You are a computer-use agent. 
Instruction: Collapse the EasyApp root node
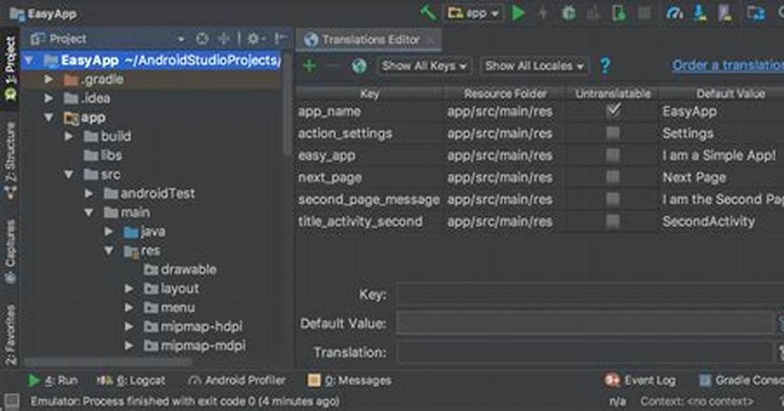29,60
